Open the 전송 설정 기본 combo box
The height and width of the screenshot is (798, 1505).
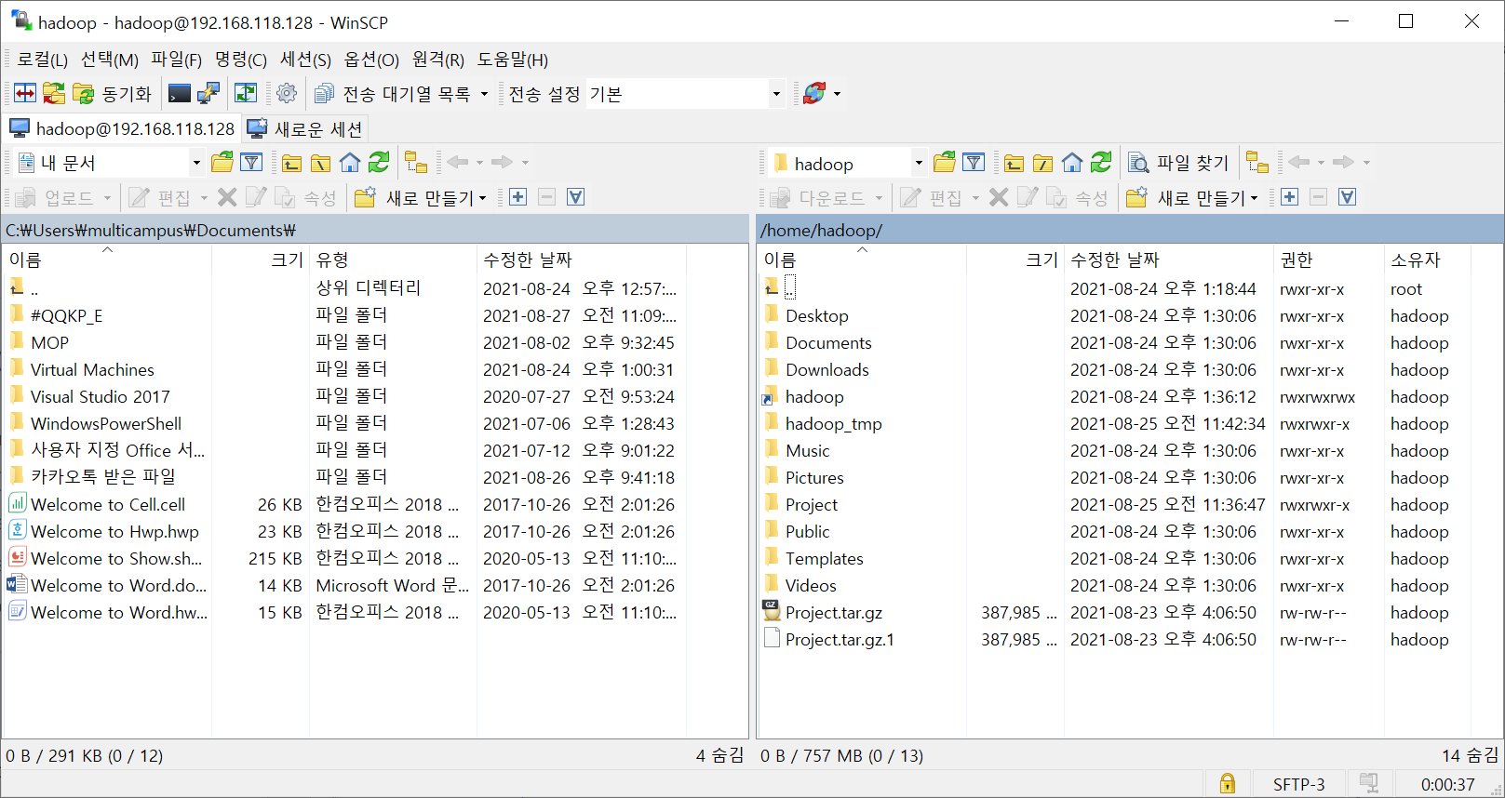[687, 94]
